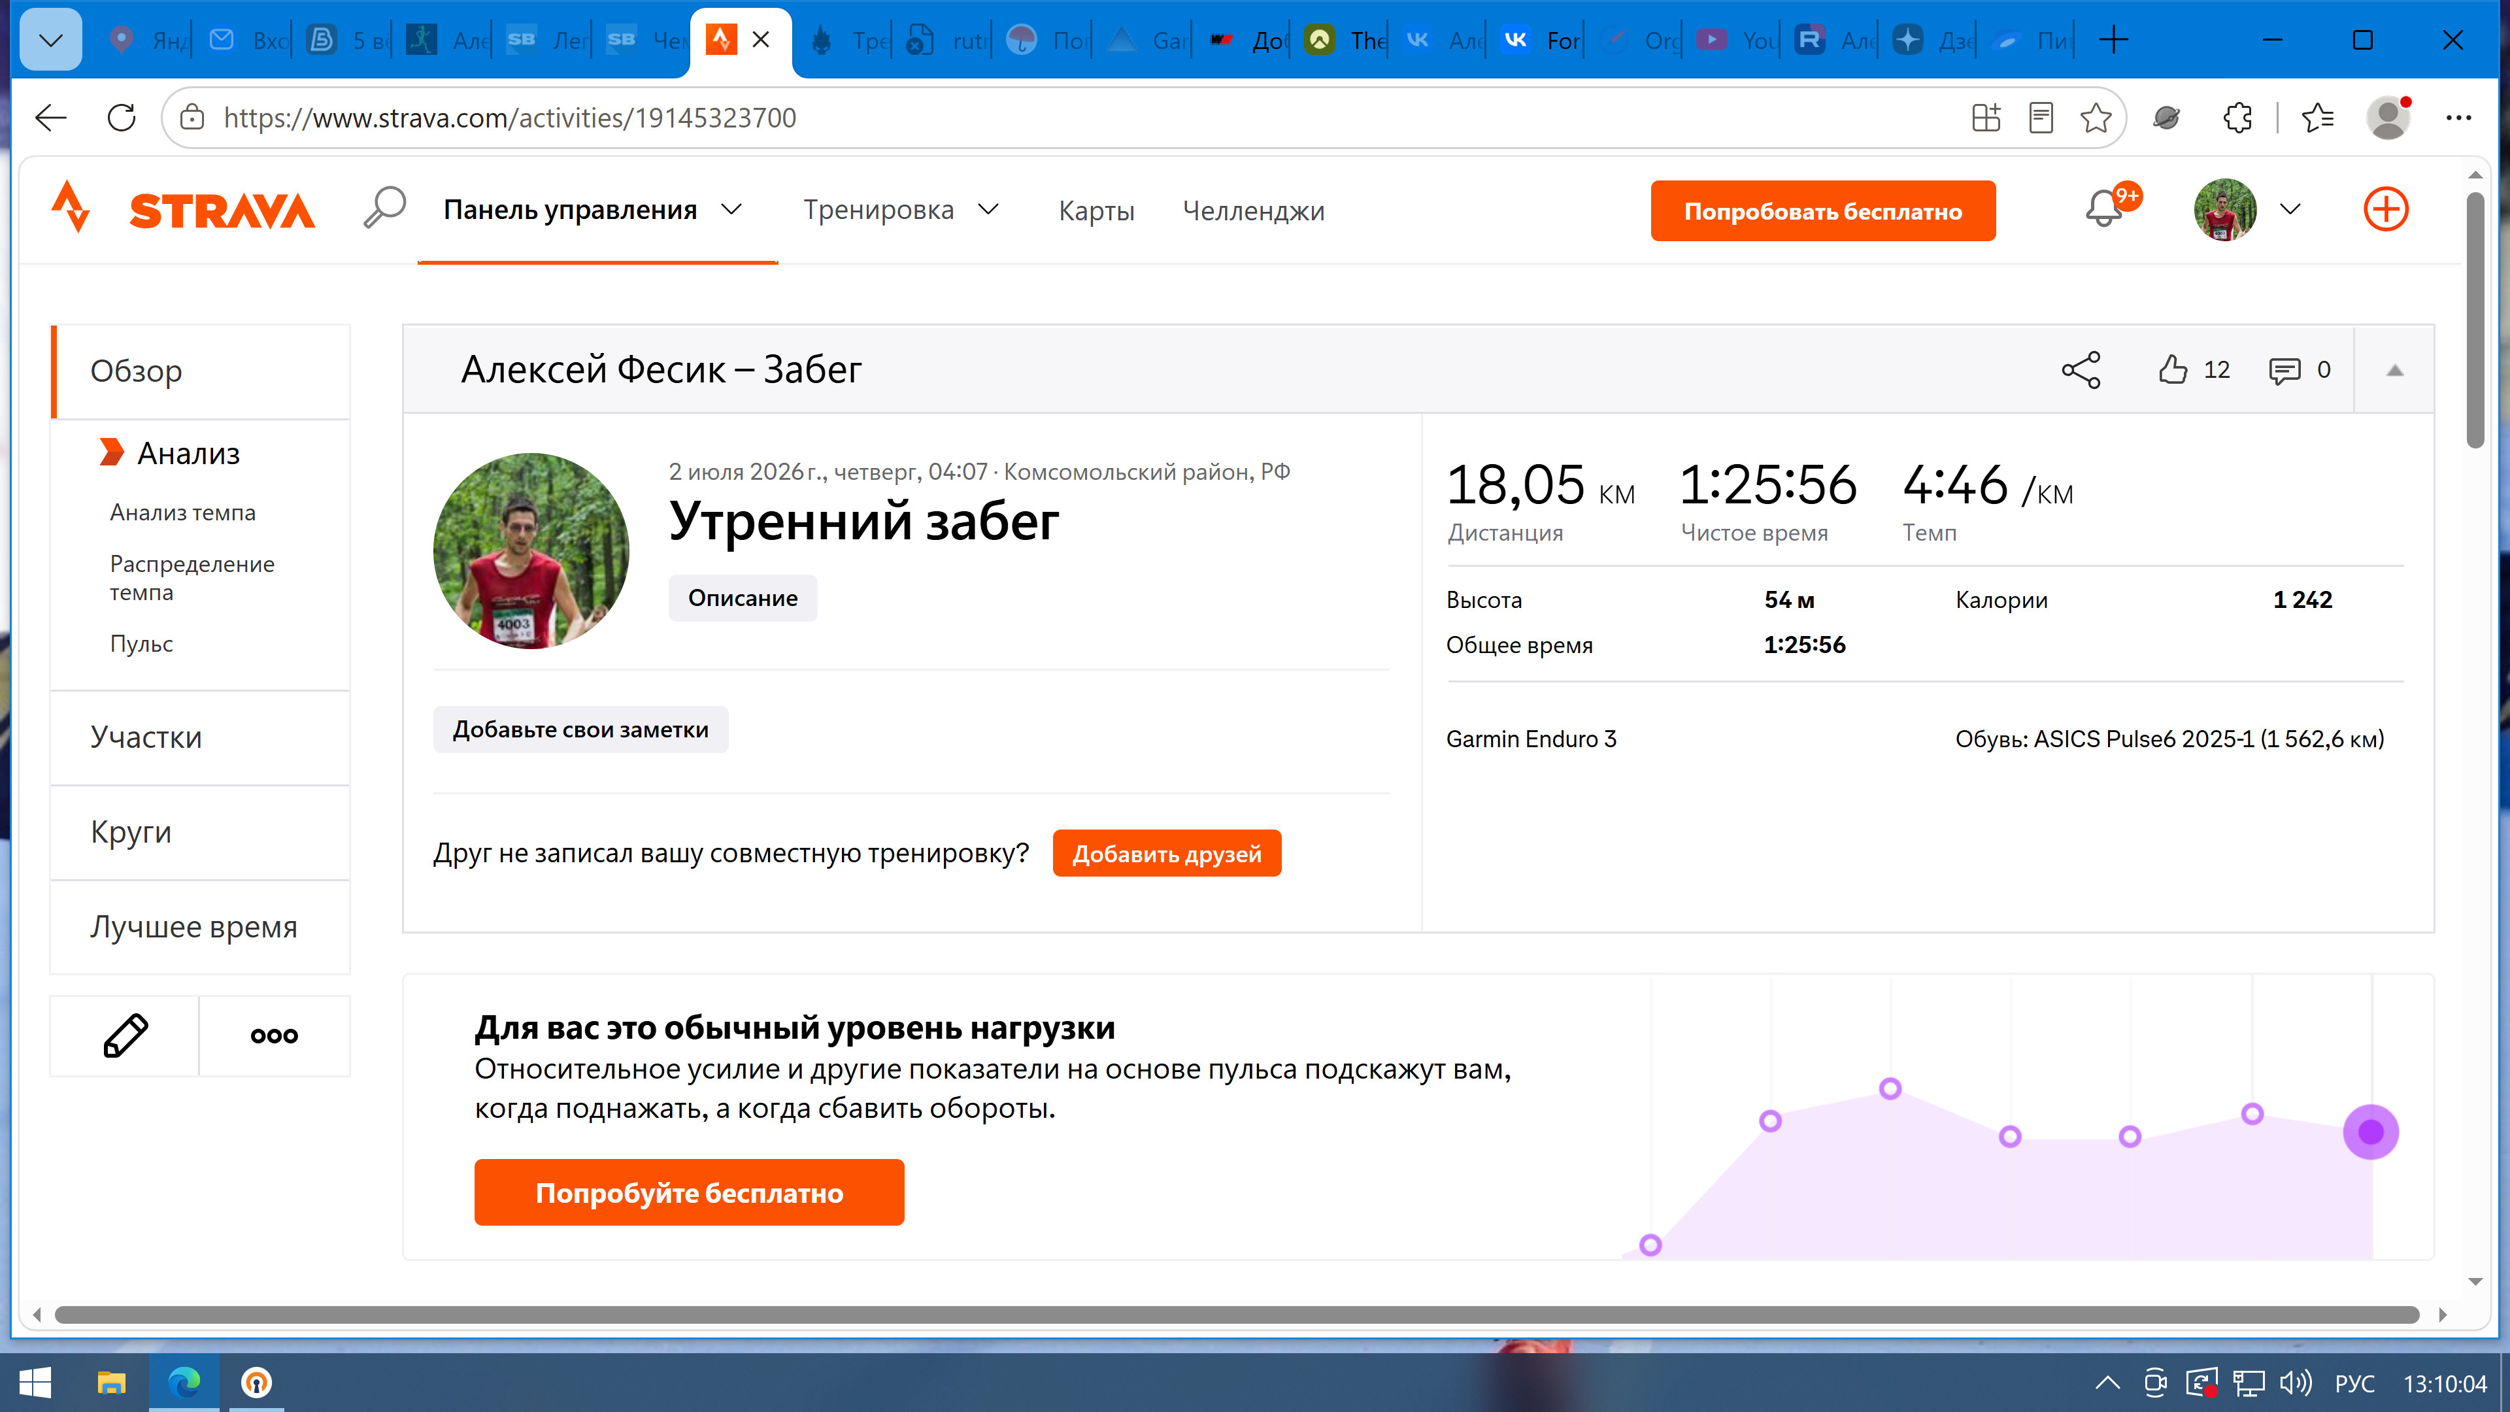Viewport: 2510px width, 1412px height.
Task: Click the athlete profile photo thumbnail
Action: click(x=531, y=550)
